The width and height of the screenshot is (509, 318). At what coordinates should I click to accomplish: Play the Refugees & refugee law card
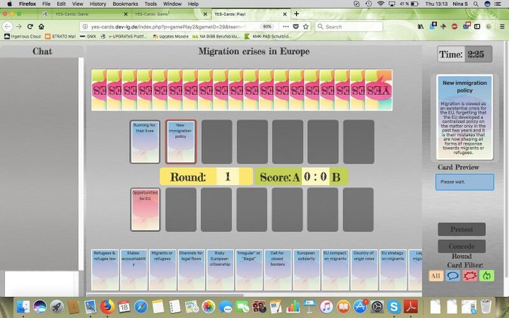point(105,270)
